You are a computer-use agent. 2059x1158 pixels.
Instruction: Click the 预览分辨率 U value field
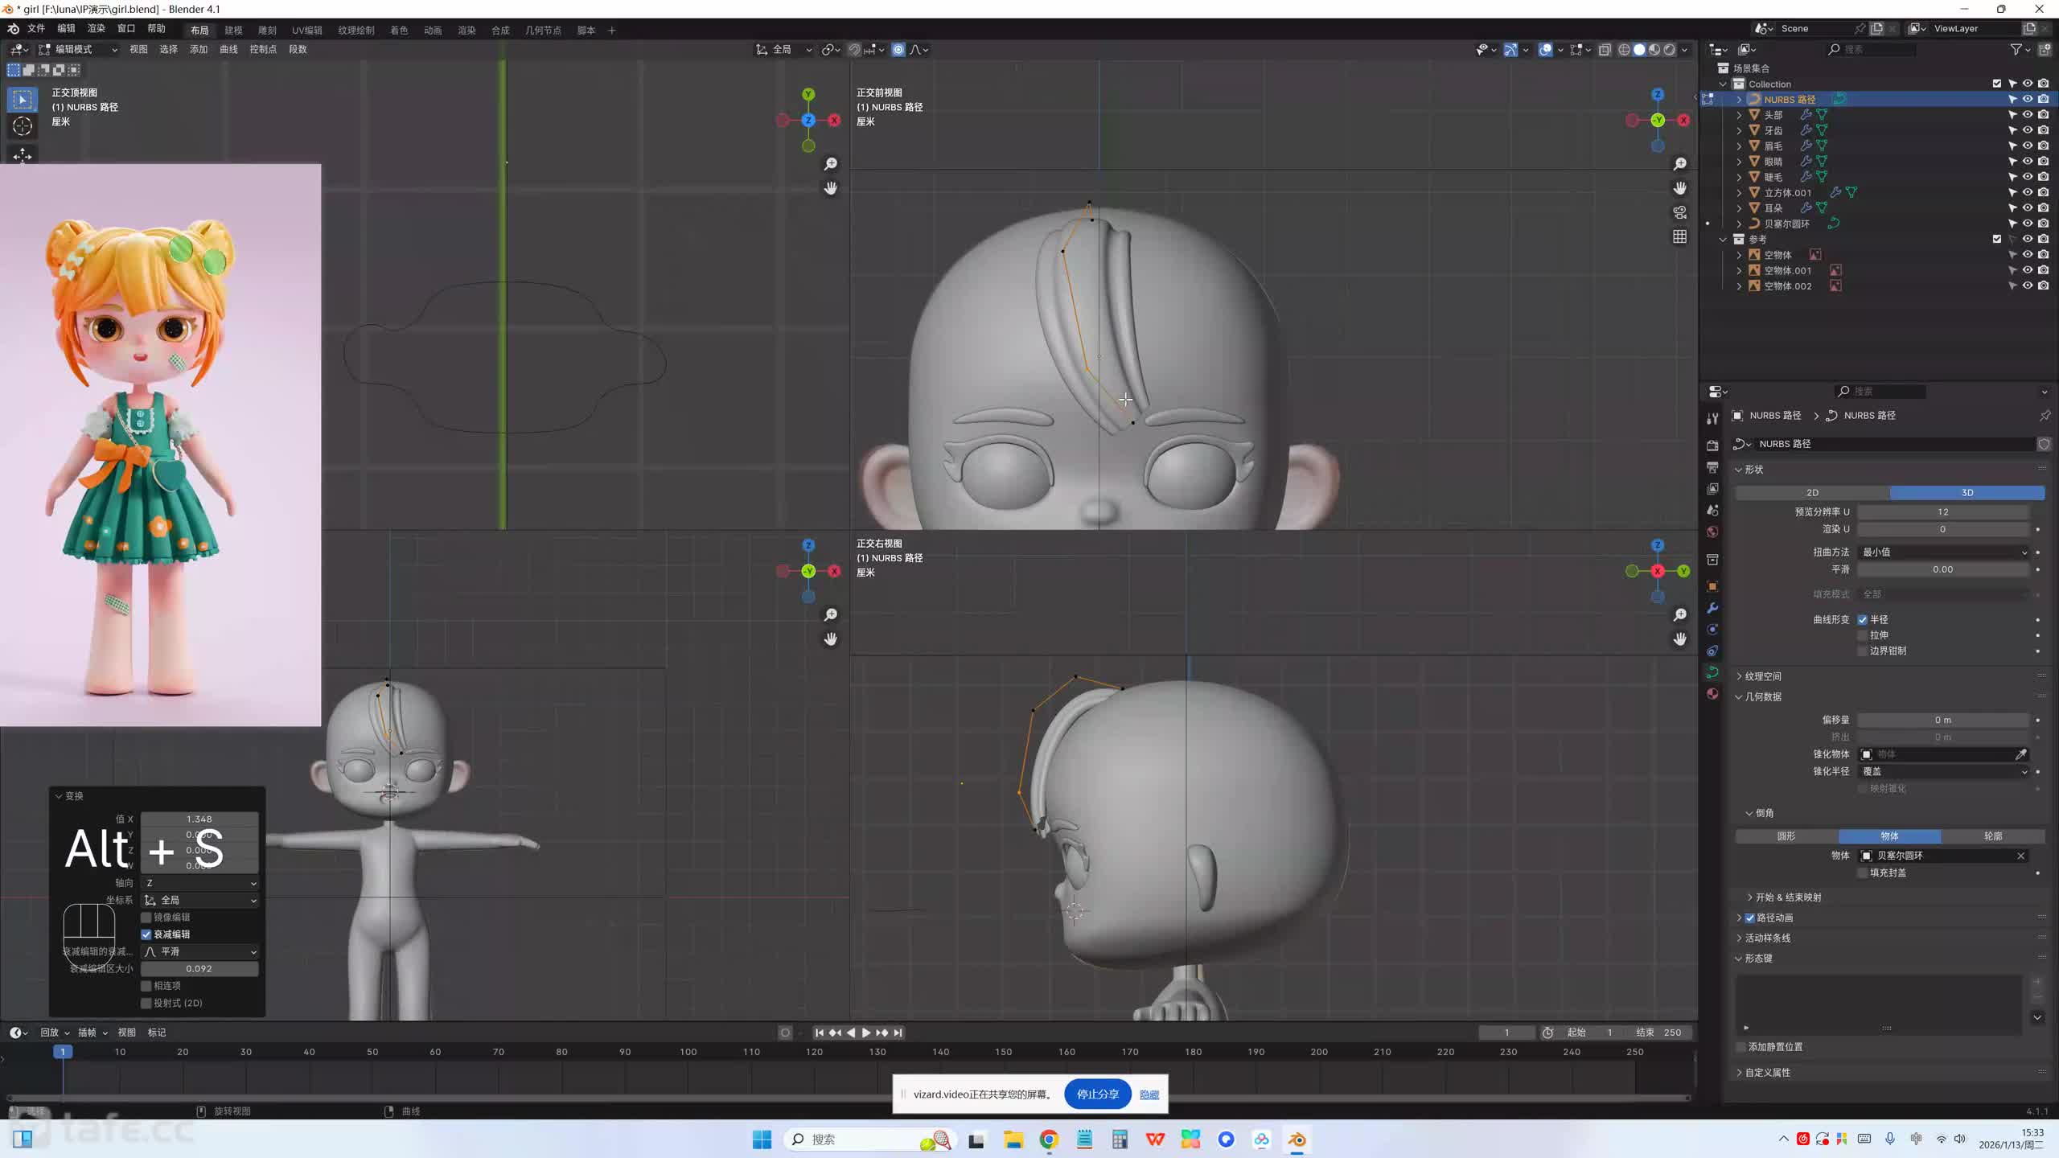1942,511
